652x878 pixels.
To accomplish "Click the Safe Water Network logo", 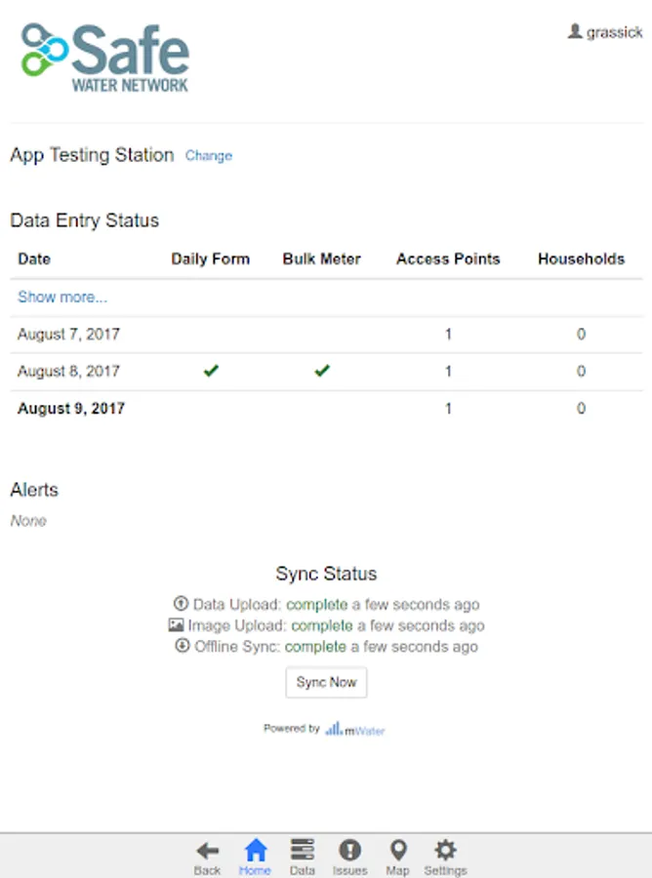I will tap(105, 58).
